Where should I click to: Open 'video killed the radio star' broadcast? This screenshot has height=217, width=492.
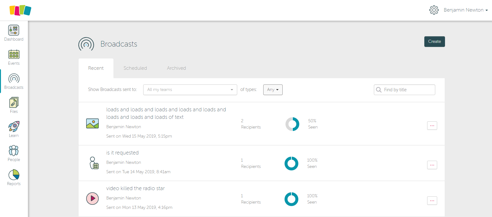[x=135, y=188]
